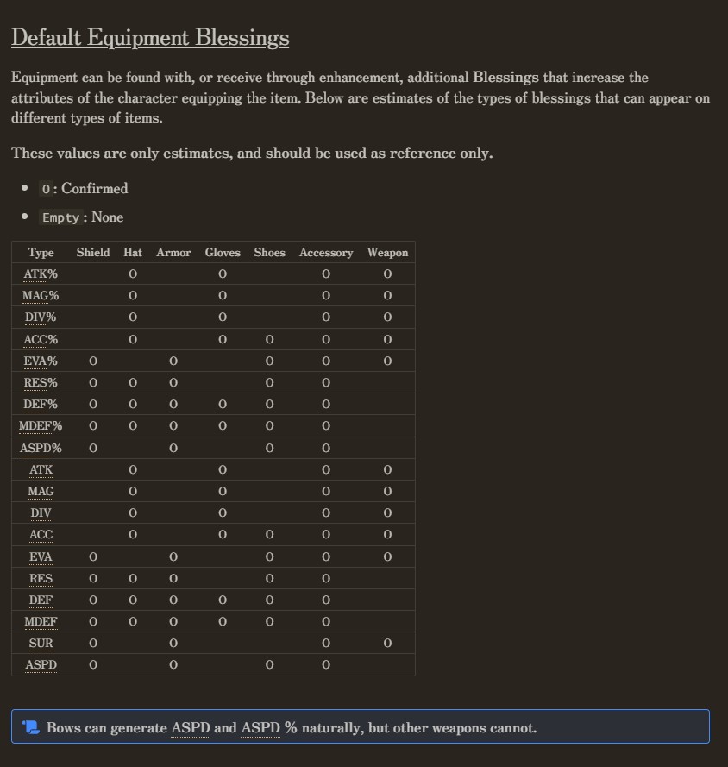The width and height of the screenshot is (728, 767).
Task: Click the ASPD% row Shoes cell
Action: (x=269, y=448)
